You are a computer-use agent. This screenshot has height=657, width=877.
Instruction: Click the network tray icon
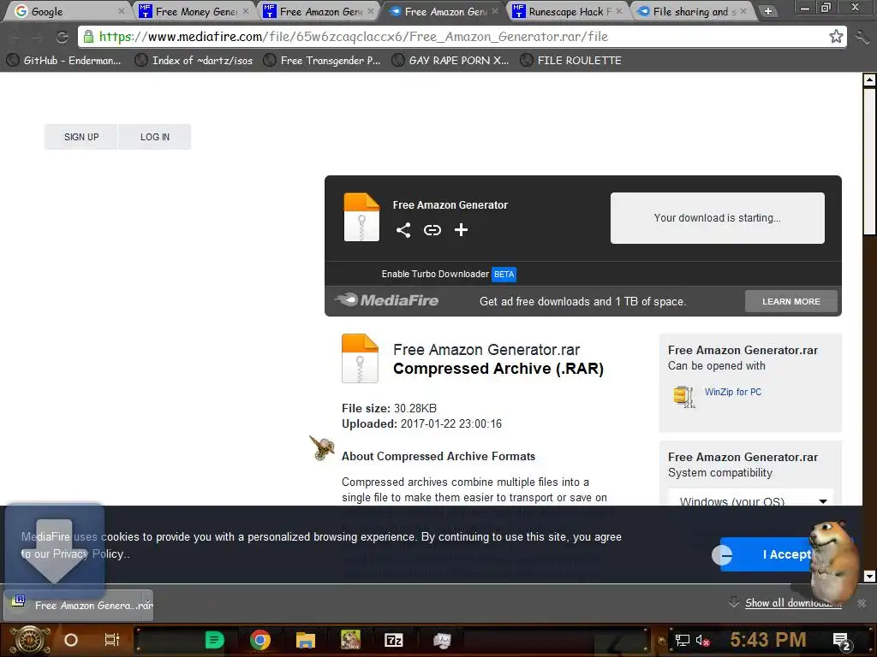click(682, 640)
